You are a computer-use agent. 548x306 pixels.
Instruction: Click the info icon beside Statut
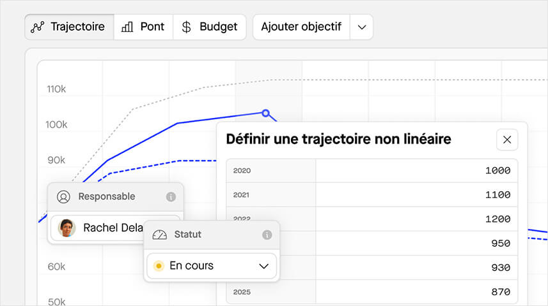[x=267, y=235]
